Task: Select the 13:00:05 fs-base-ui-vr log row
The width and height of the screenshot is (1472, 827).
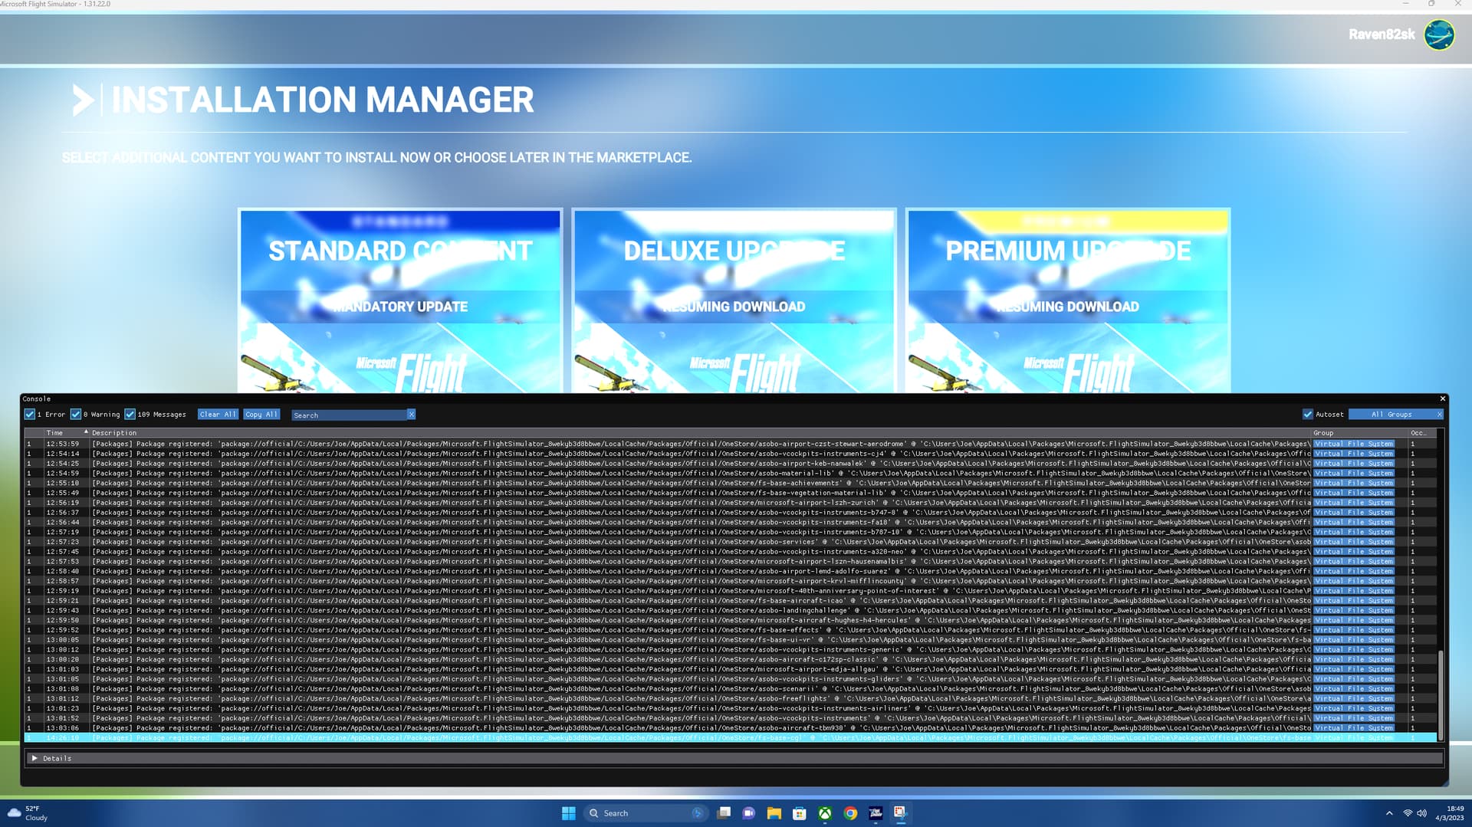Action: pyautogui.click(x=731, y=640)
